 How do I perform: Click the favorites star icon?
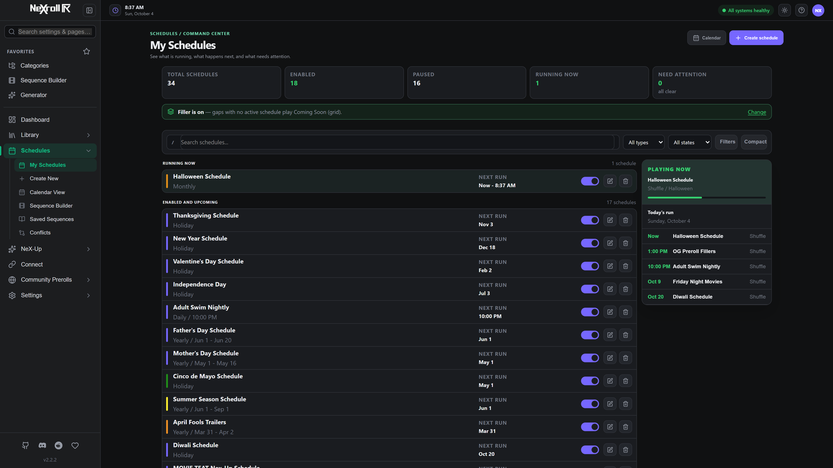coord(86,52)
